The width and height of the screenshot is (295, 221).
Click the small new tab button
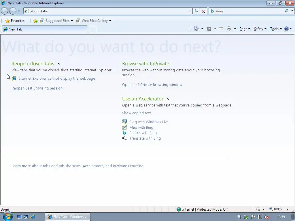click(x=92, y=30)
